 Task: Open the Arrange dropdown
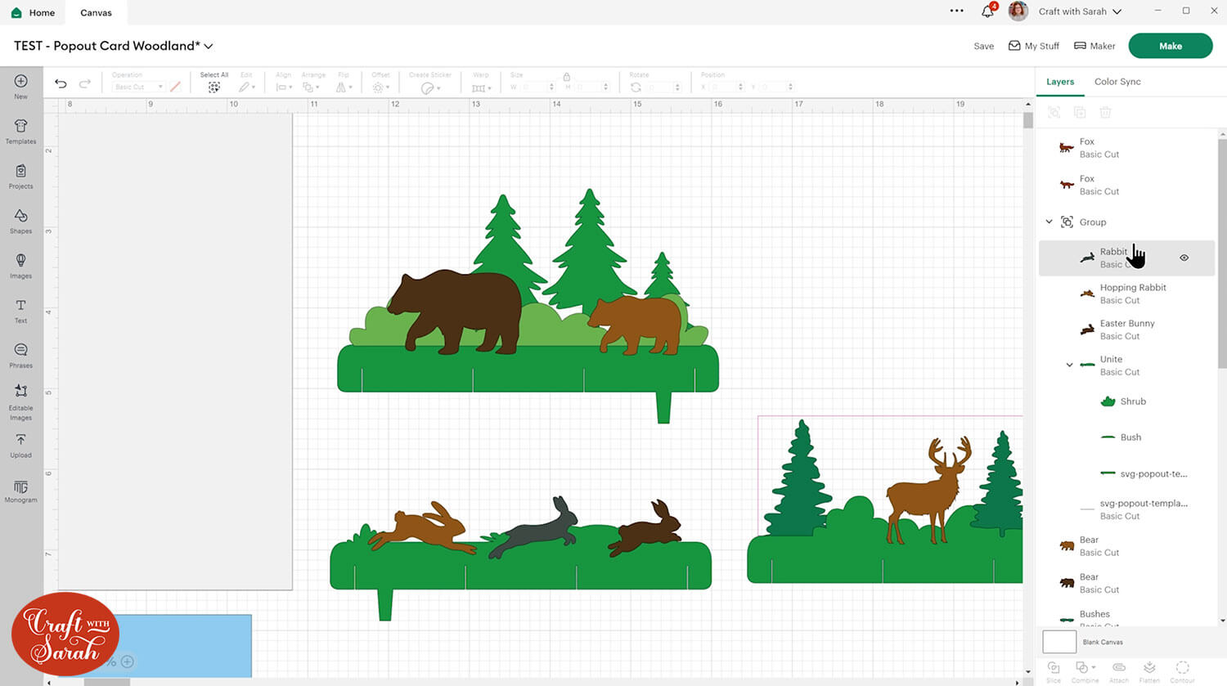click(309, 87)
